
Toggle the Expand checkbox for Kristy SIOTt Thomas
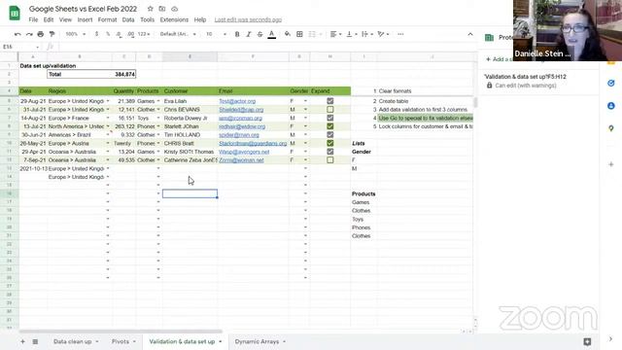tap(330, 152)
